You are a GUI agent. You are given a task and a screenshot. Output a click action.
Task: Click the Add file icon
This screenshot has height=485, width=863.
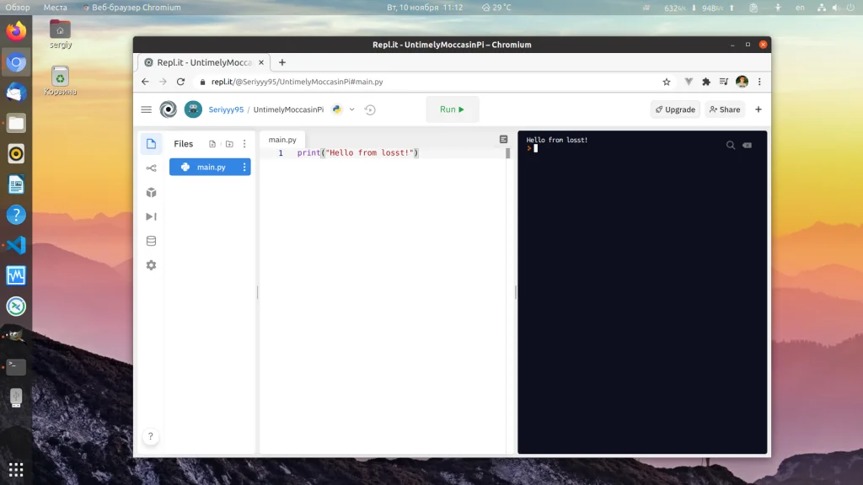(212, 144)
